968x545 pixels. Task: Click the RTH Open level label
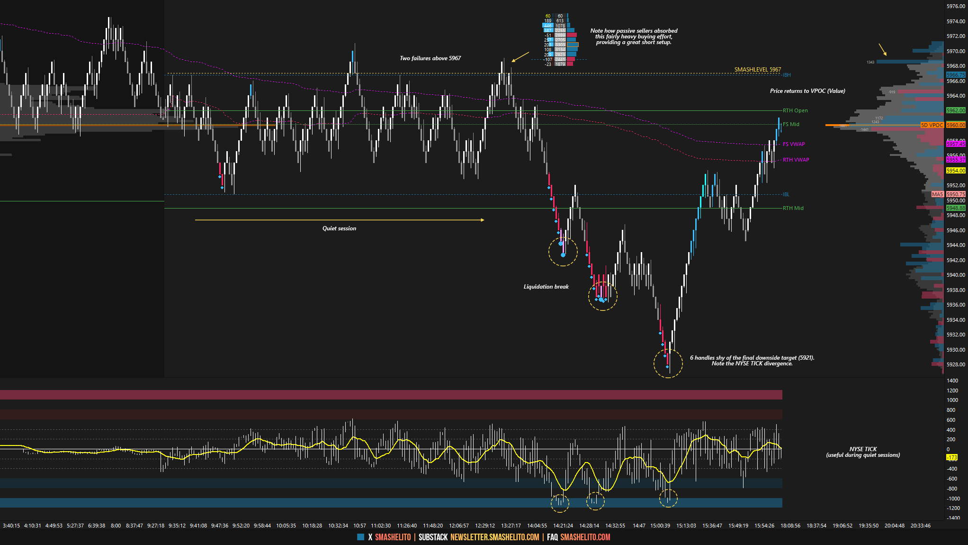pyautogui.click(x=795, y=110)
